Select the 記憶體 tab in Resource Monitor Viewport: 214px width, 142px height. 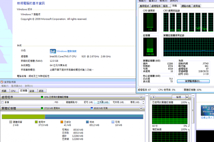pos(24,91)
